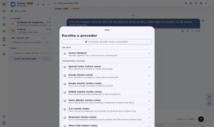Open the folders icon in left rail
Viewport: 214px width, 127px height.
[x=4, y=11]
